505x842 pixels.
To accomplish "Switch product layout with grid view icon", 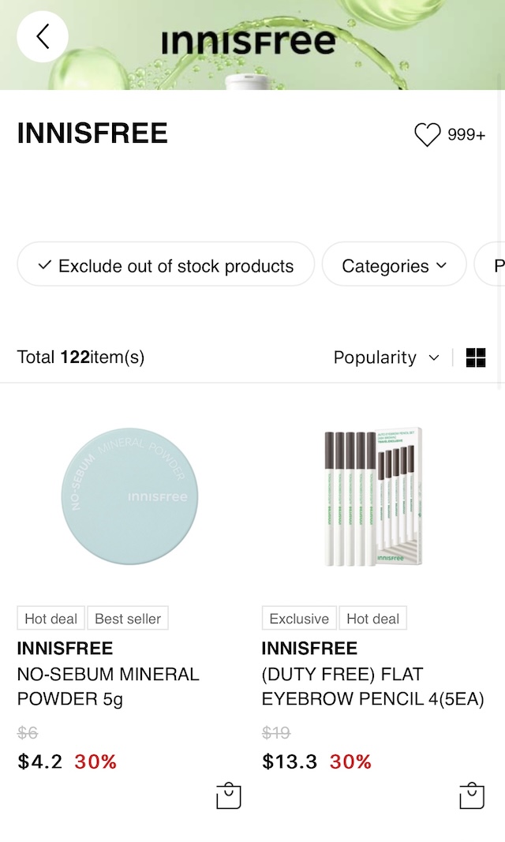I will coord(476,357).
